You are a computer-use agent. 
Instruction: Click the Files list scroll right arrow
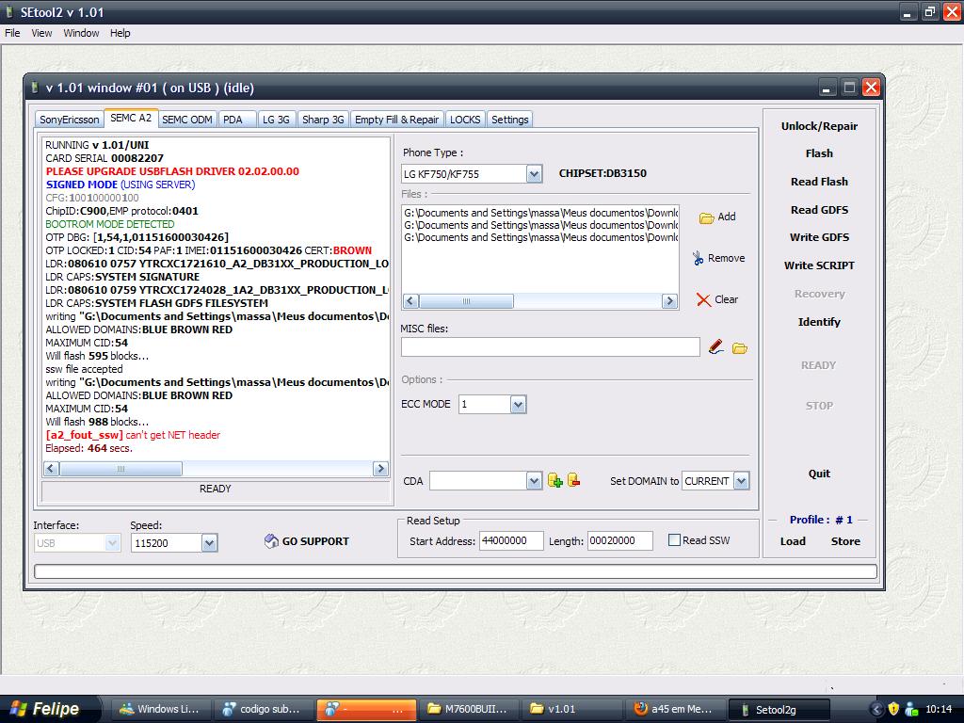click(669, 301)
